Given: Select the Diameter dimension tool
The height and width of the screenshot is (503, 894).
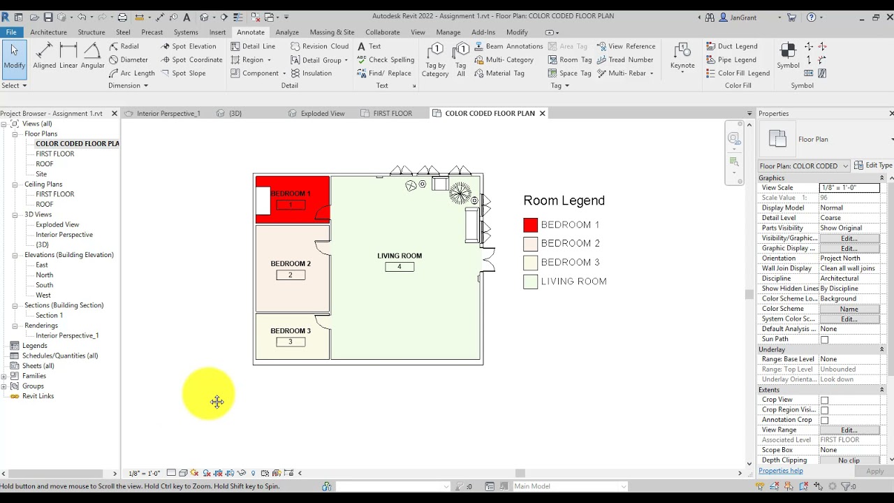Looking at the screenshot, I should pyautogui.click(x=128, y=59).
